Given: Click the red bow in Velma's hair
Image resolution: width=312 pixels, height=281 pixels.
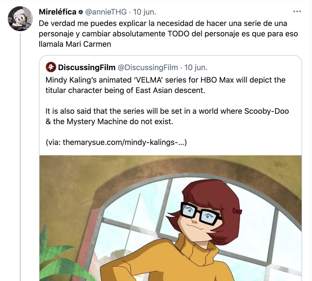Looking at the screenshot, I should click(x=237, y=211).
